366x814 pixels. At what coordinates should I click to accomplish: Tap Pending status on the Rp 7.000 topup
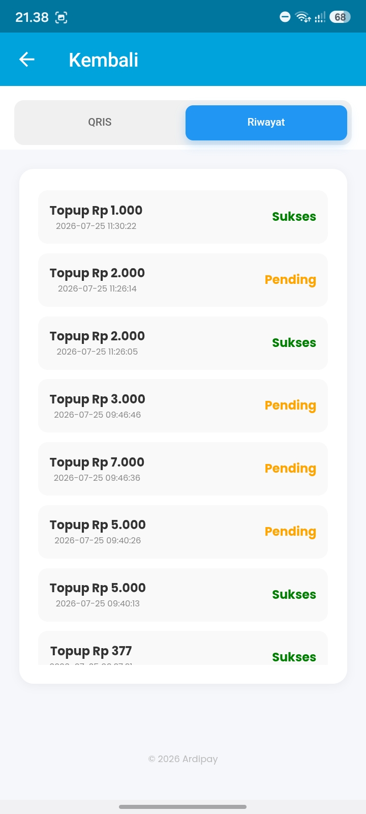(x=290, y=469)
